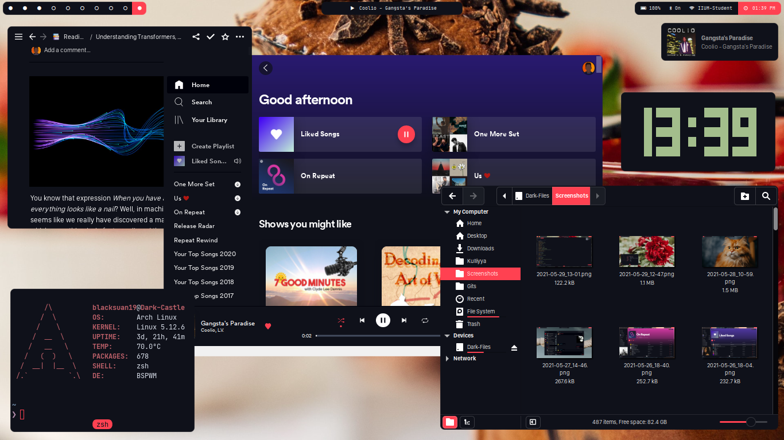Toggle repeat mode in Spotify player

[x=425, y=321]
